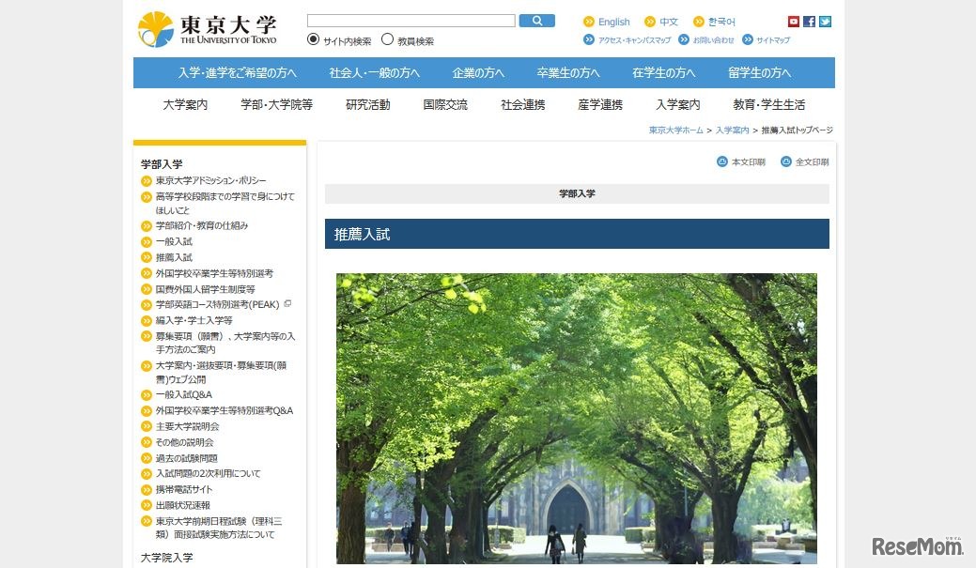Enable site-wide search option

[x=311, y=38]
